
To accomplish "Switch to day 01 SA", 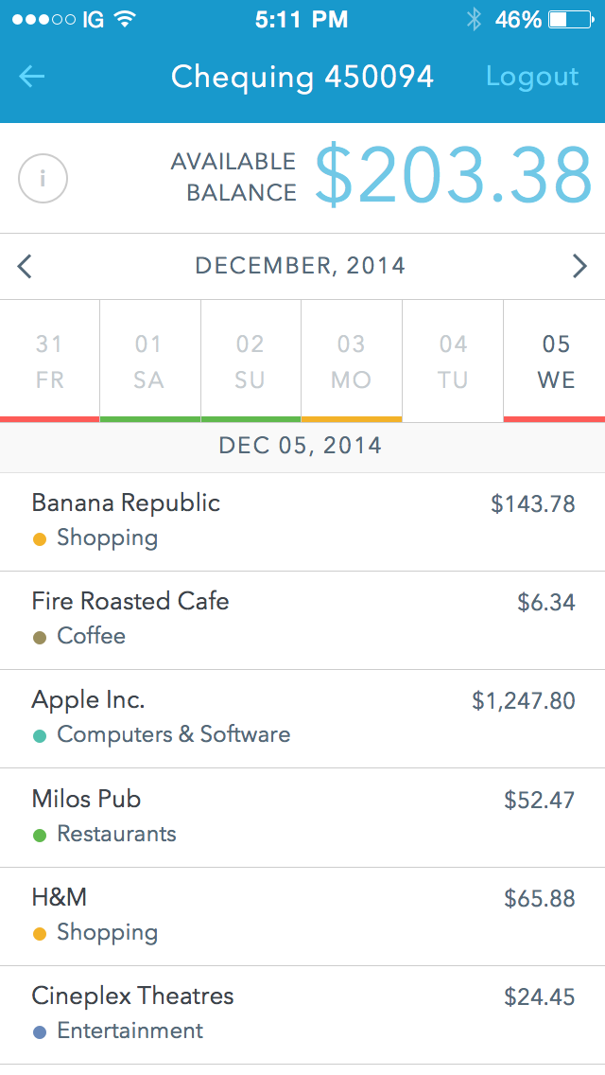I will [149, 361].
